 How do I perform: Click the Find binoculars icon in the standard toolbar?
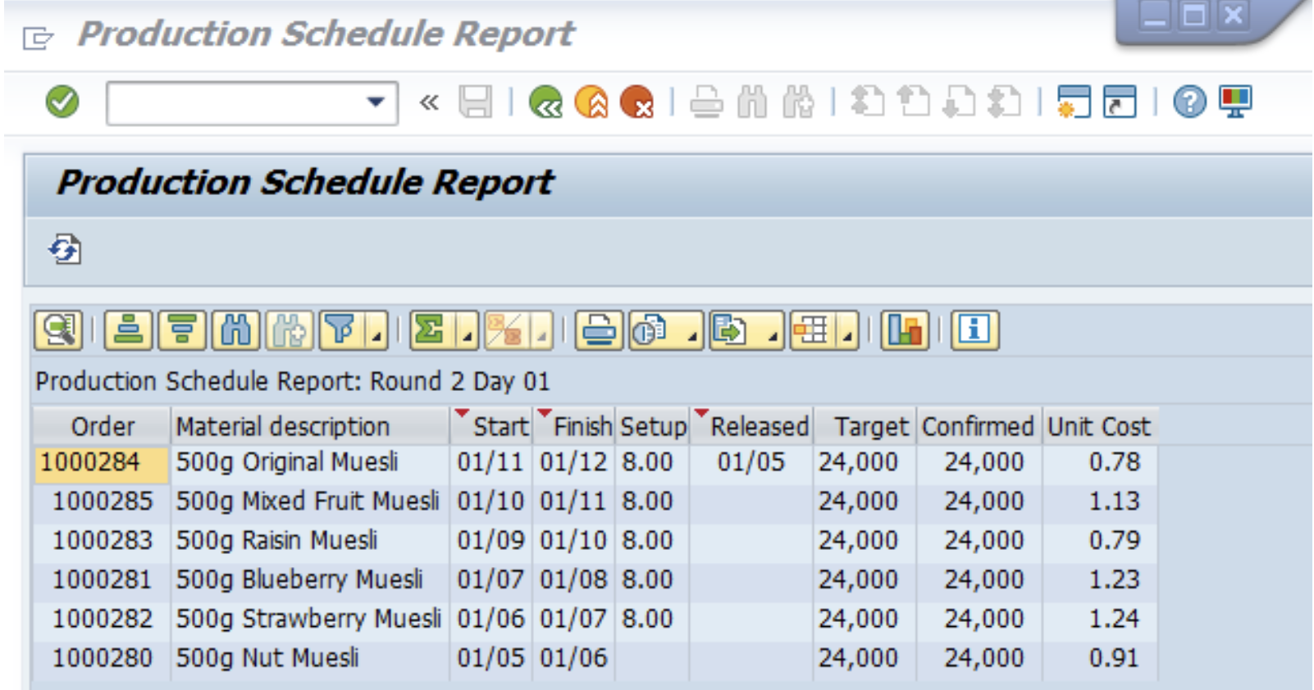(x=752, y=102)
